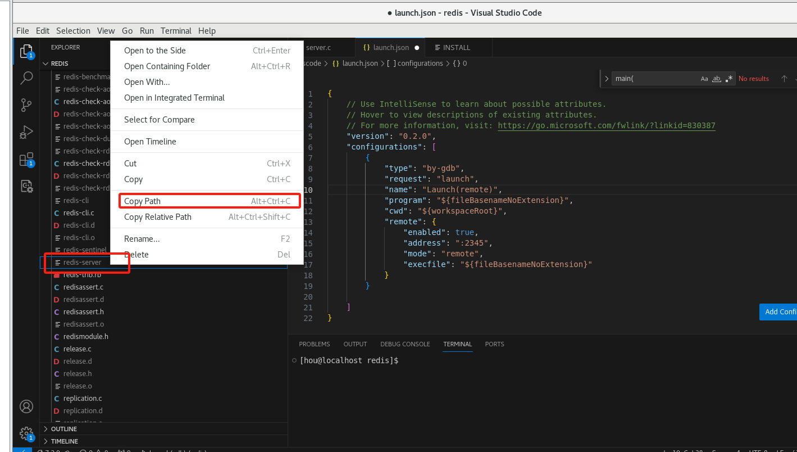
Task: Click the C file icon beside redis-cli.c
Action: pyautogui.click(x=56, y=213)
